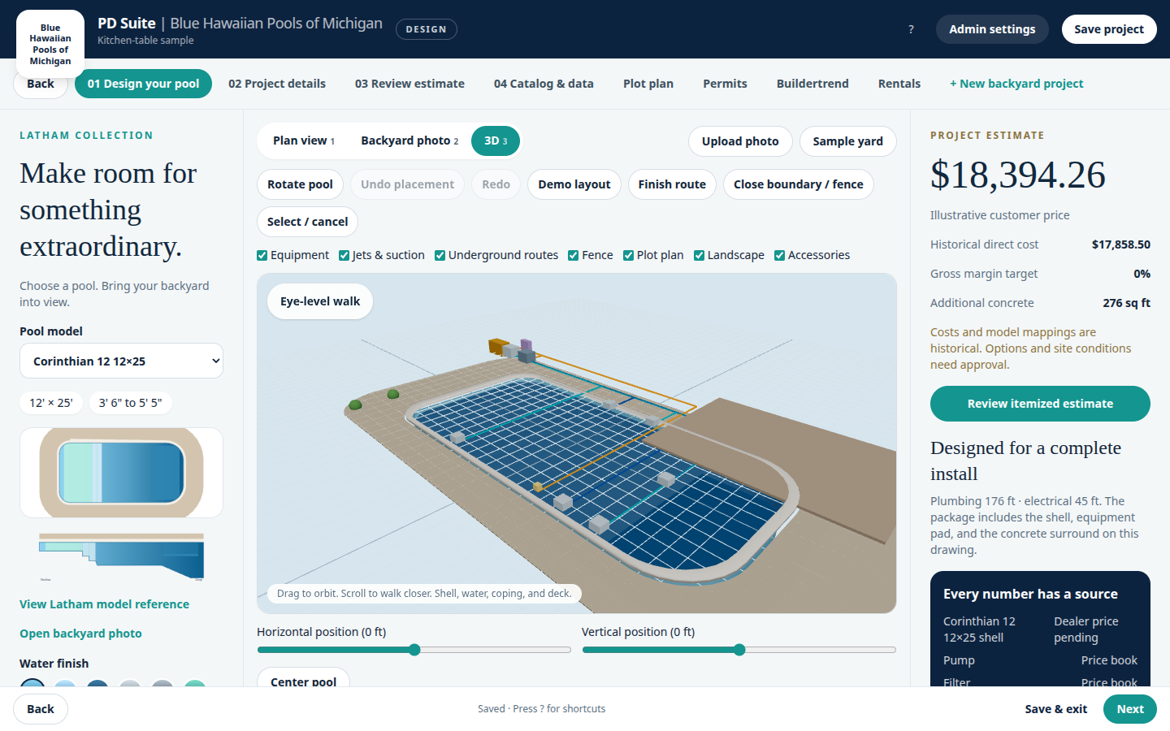
Task: Open the help question mark icon
Action: [911, 29]
